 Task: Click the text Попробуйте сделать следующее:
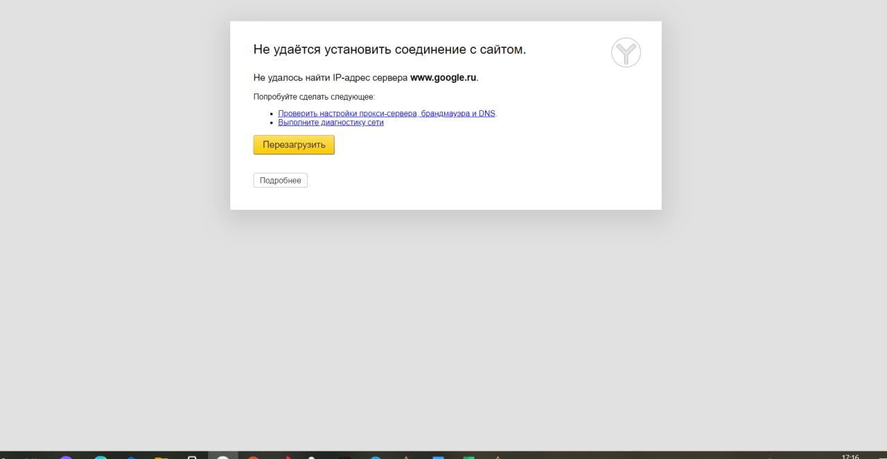pyautogui.click(x=314, y=97)
